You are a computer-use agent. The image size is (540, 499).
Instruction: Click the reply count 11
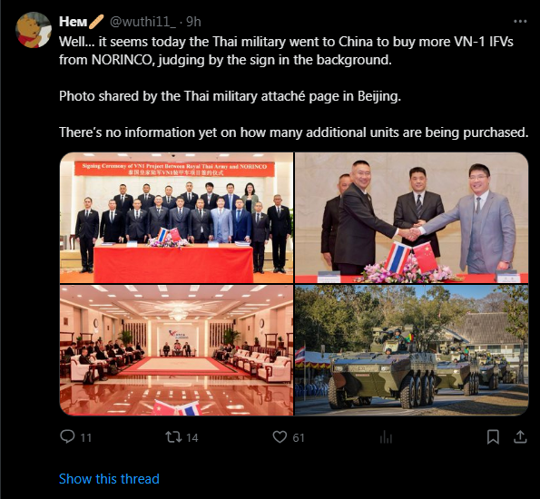click(85, 437)
